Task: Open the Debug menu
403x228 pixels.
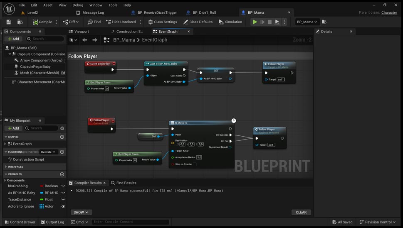Action: pyautogui.click(x=78, y=5)
